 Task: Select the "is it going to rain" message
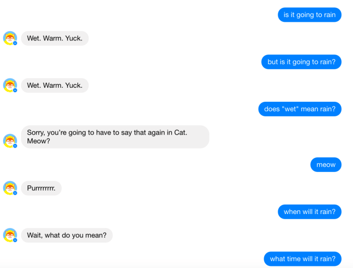(x=309, y=15)
